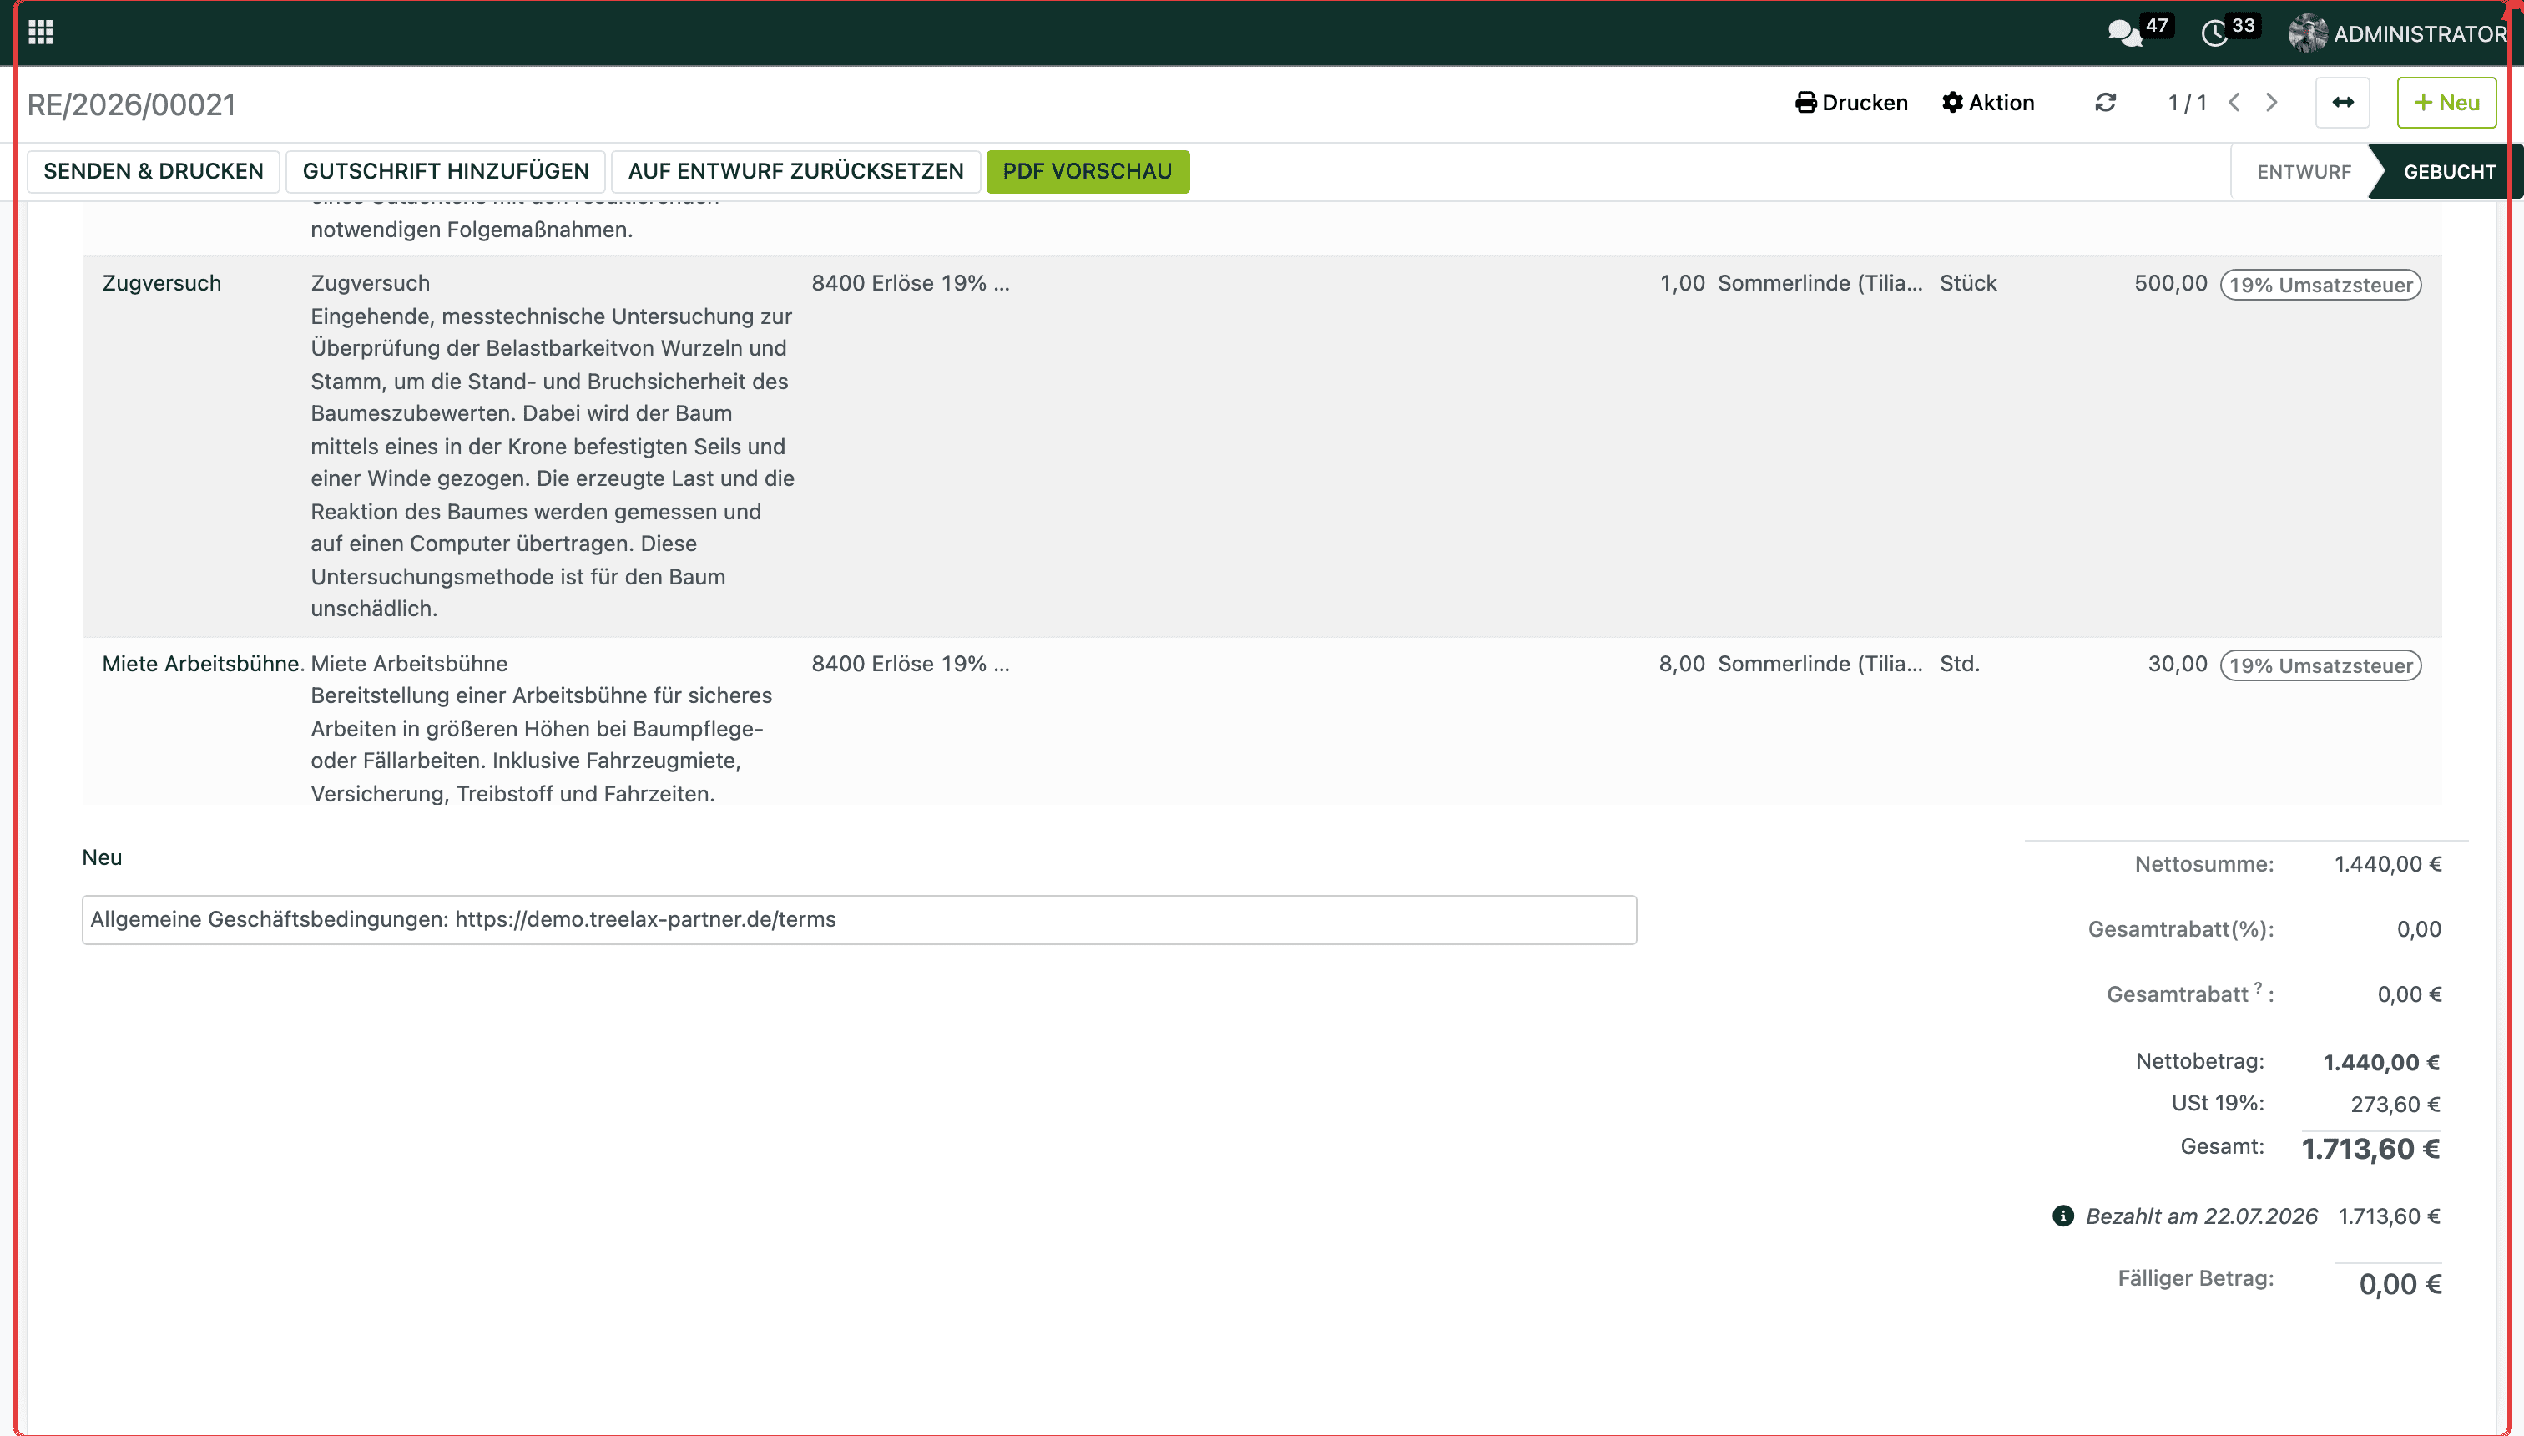Click the pager 1 / 1 counter
The width and height of the screenshot is (2524, 1436).
coord(2187,103)
